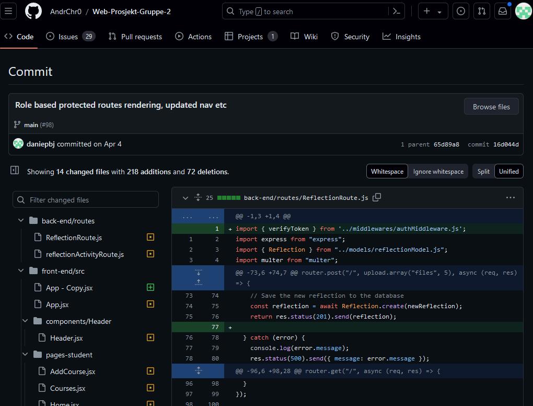Click the file icon beside Courses.jsx

[42, 388]
